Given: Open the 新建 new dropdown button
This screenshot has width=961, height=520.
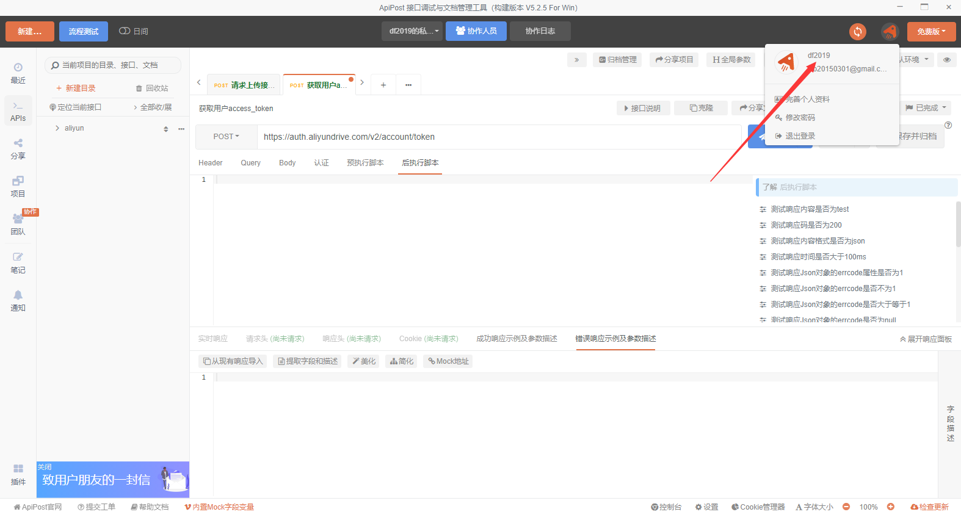Looking at the screenshot, I should click(30, 32).
